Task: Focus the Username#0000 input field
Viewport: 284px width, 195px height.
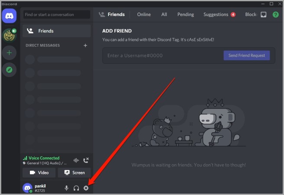Action: 163,55
